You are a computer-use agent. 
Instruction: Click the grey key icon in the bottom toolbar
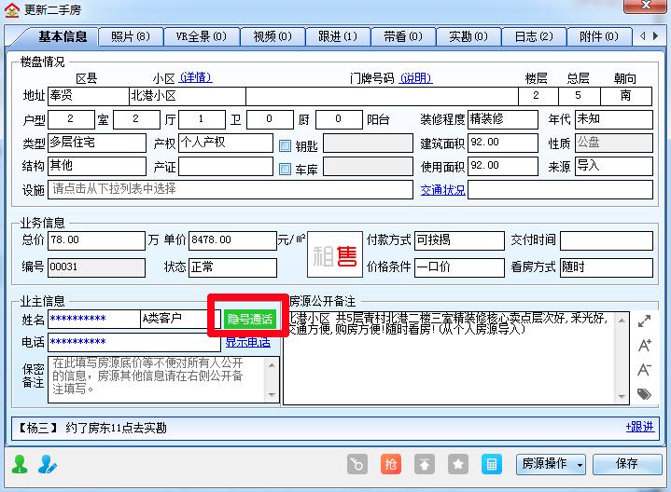pos(357,464)
